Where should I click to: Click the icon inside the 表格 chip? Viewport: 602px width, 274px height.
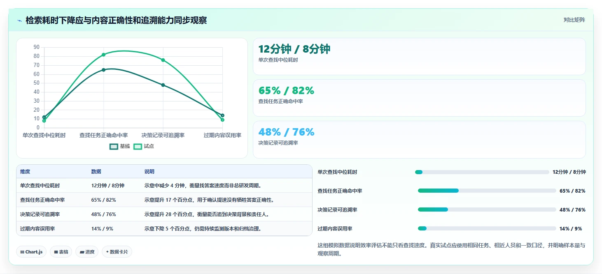pos(56,252)
